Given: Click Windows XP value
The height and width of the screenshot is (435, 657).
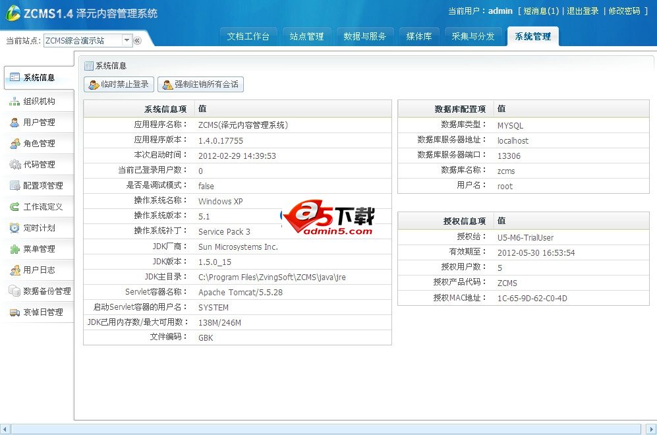Looking at the screenshot, I should click(x=220, y=201).
